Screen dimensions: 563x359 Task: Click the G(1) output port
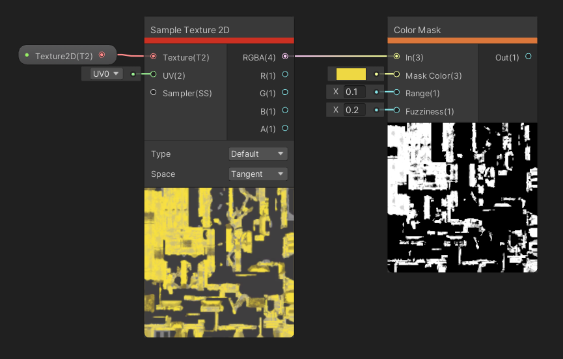[285, 93]
